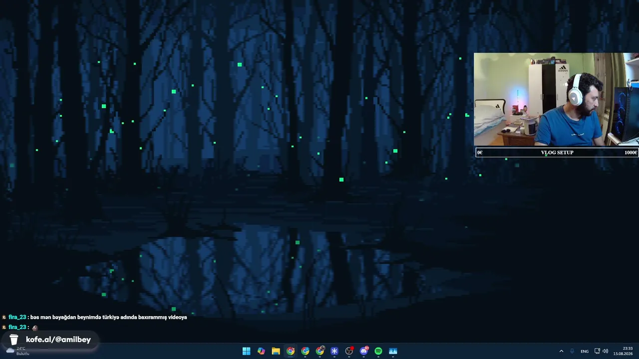Click the microphone icon in the system tray
Viewport: 639px width, 359px height.
coord(572,351)
